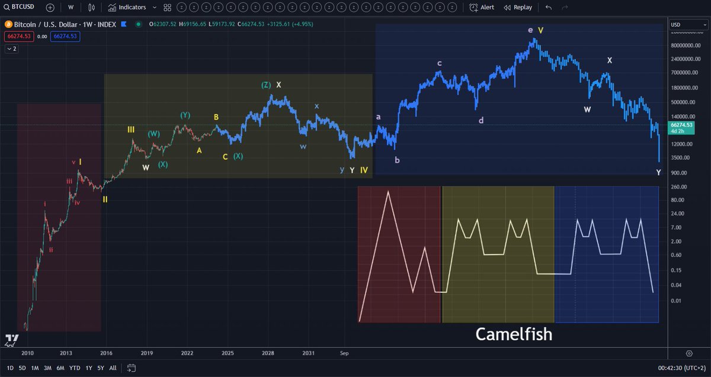Undo the last chart action
The image size is (711, 377).
tap(548, 7)
